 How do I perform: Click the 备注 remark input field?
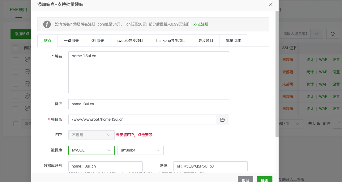148,104
